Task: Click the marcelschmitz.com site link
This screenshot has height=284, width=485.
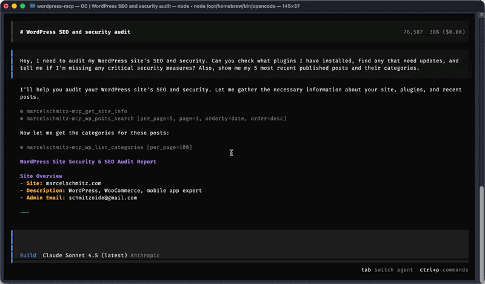Action: (x=73, y=183)
